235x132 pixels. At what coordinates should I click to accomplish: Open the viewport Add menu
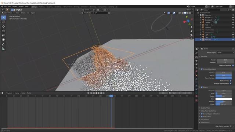(x=28, y=13)
